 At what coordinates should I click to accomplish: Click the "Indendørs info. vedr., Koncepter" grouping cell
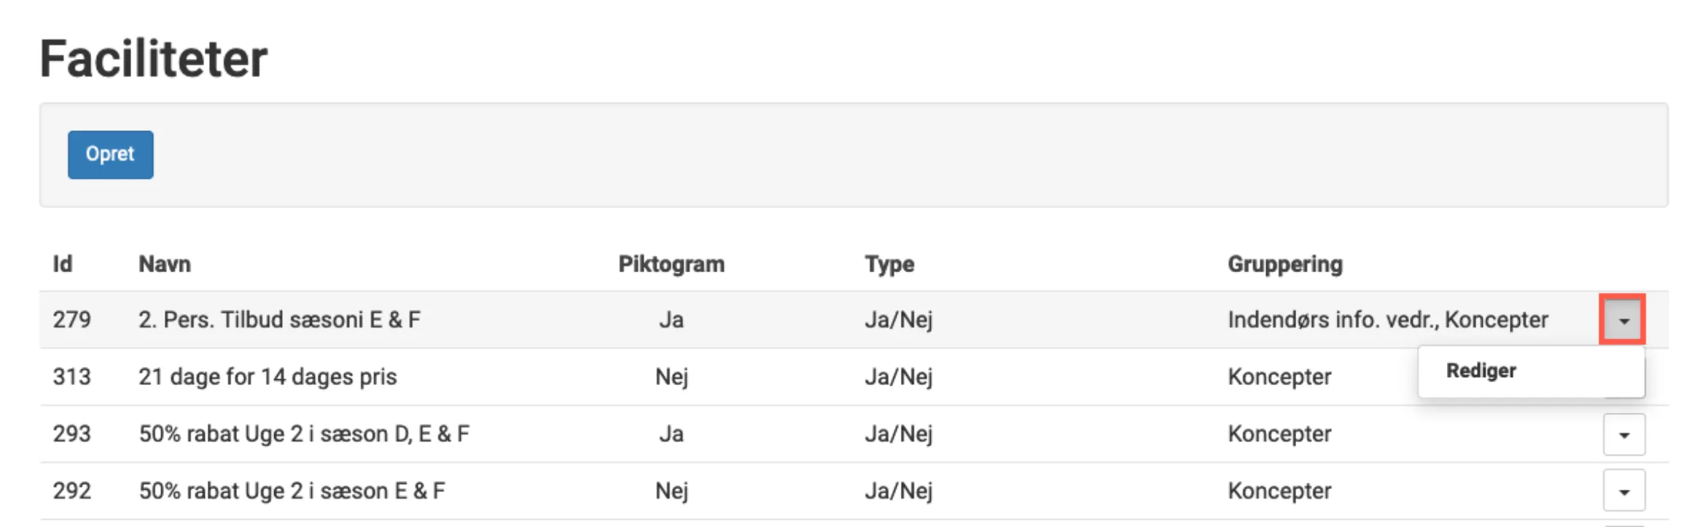tap(1387, 320)
